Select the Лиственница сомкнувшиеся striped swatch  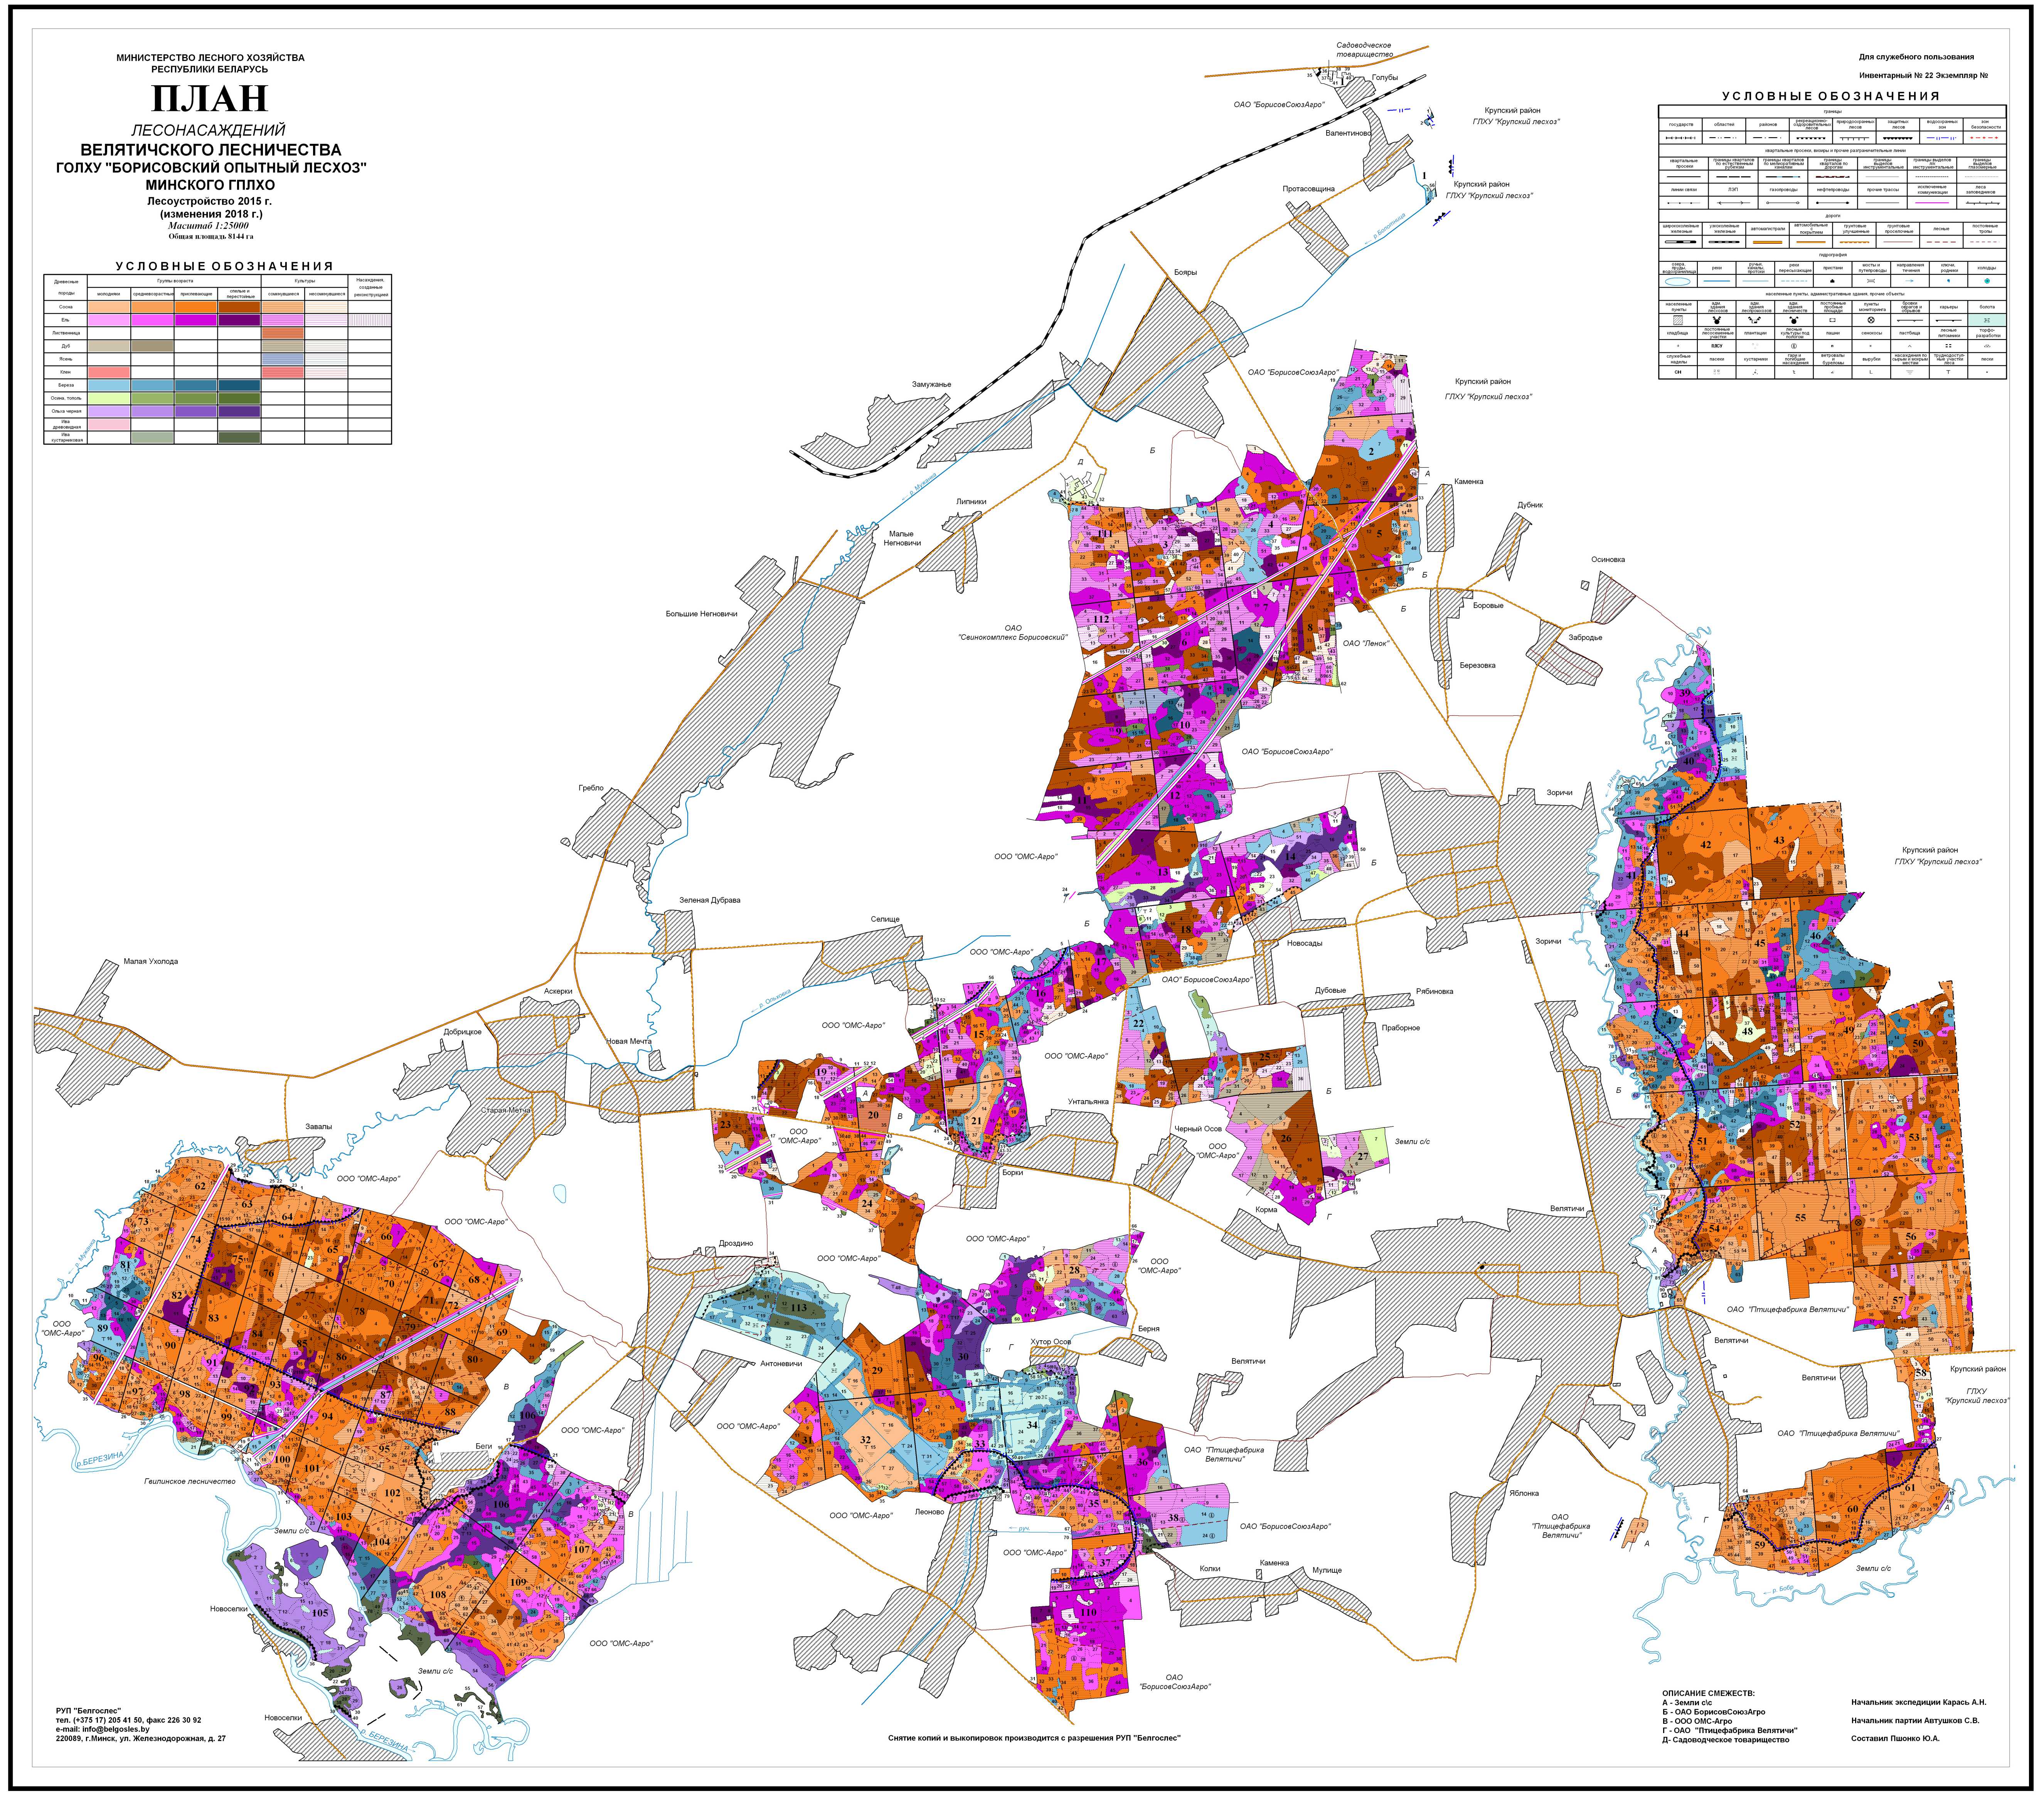pyautogui.click(x=283, y=333)
